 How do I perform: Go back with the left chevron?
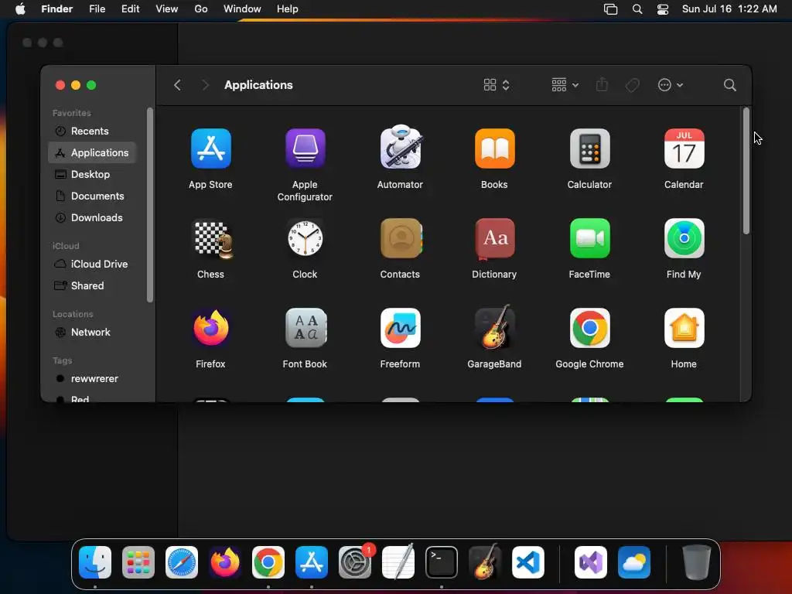point(177,85)
